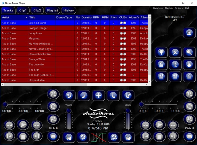Stop the left deck
Image resolution: width=197 pixels, height=145 pixels.
pyautogui.click(x=23, y=136)
